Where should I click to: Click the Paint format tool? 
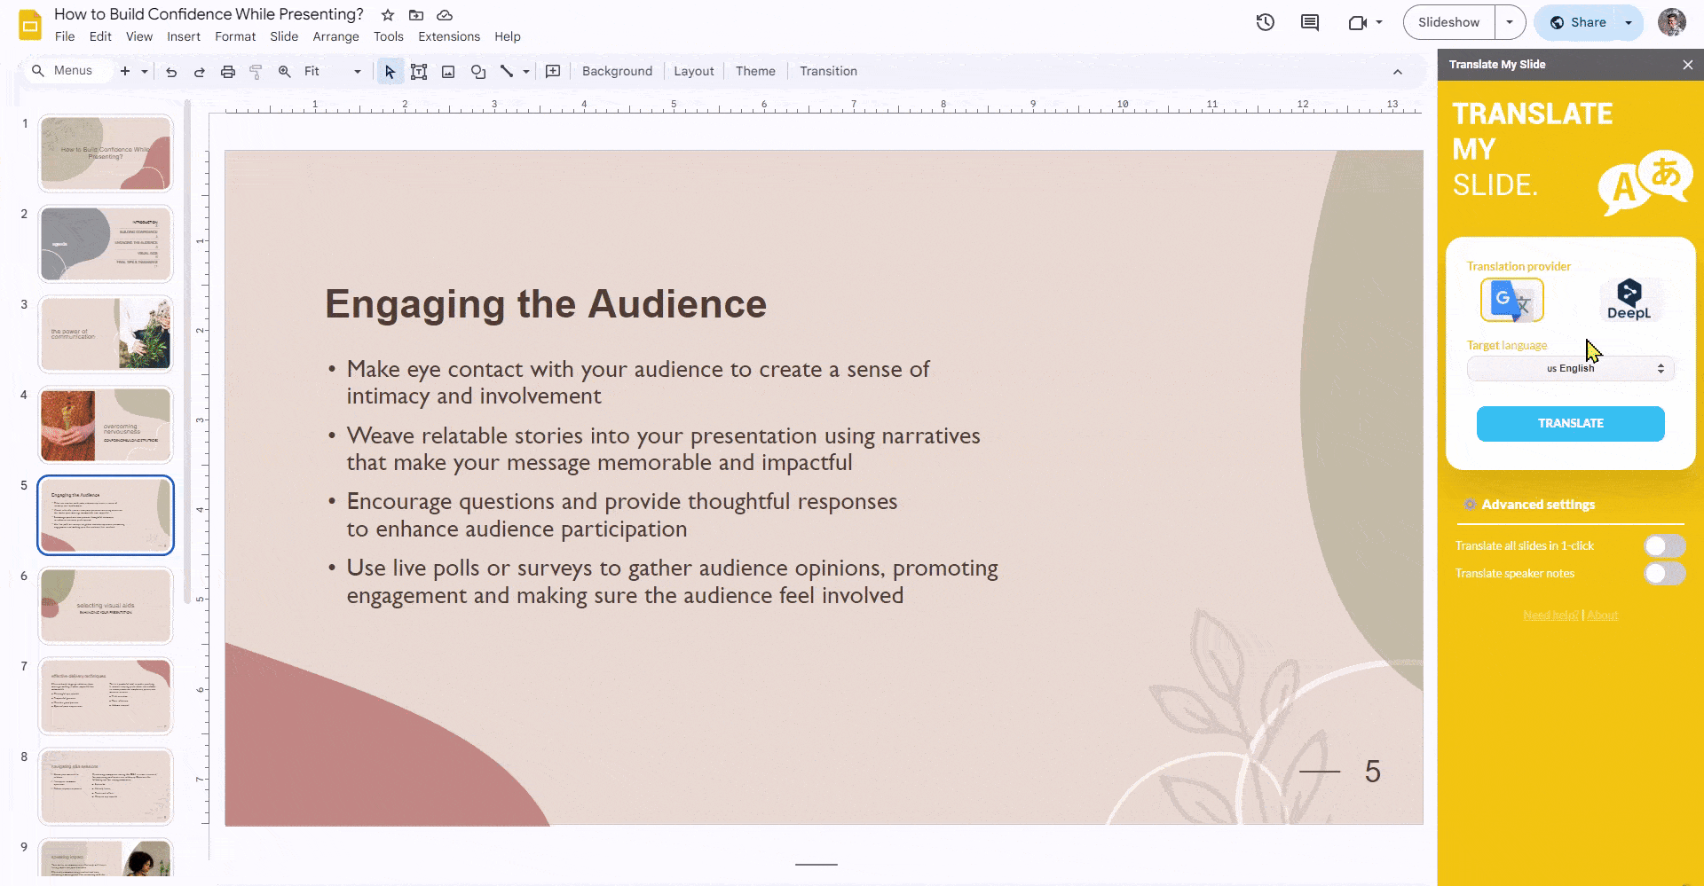[x=256, y=71]
